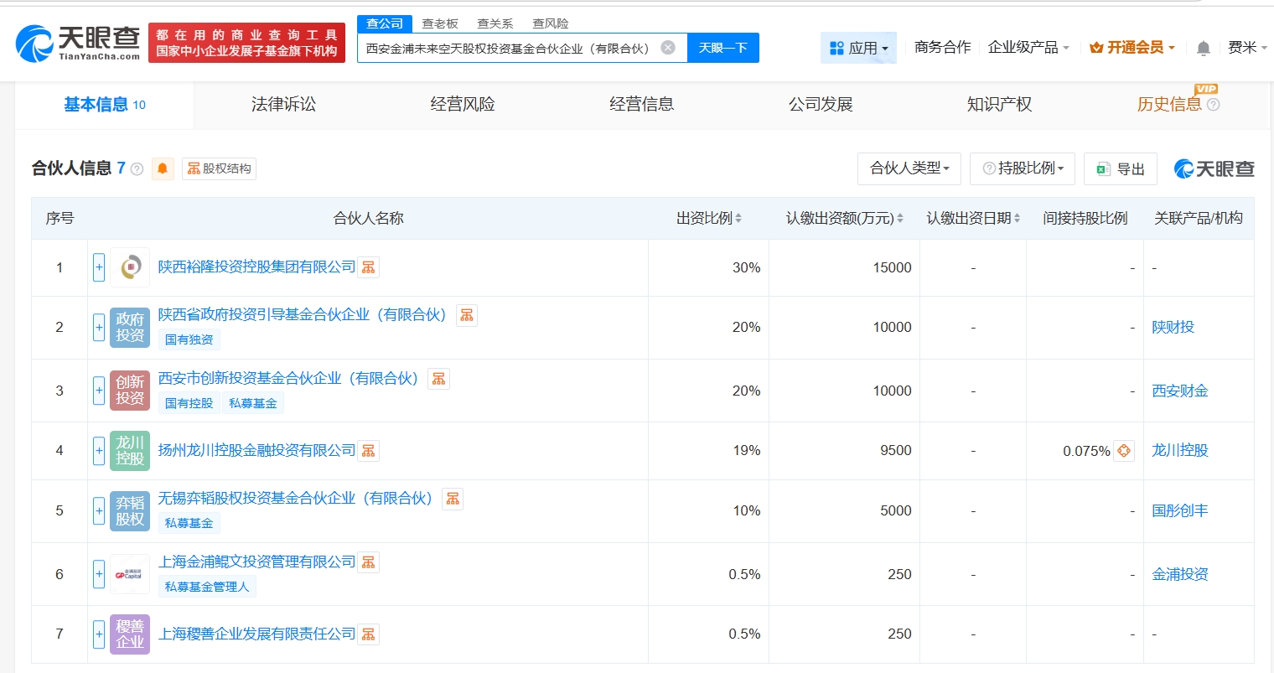Open the 持股比例 filter dropdown
Screen dimensions: 1274x673
[1023, 168]
